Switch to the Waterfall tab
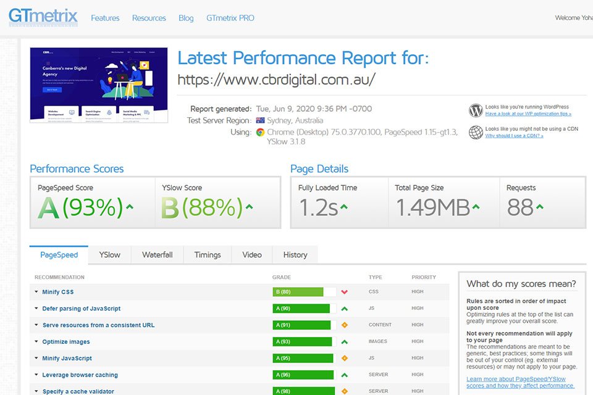Image resolution: width=593 pixels, height=395 pixels. (157, 255)
